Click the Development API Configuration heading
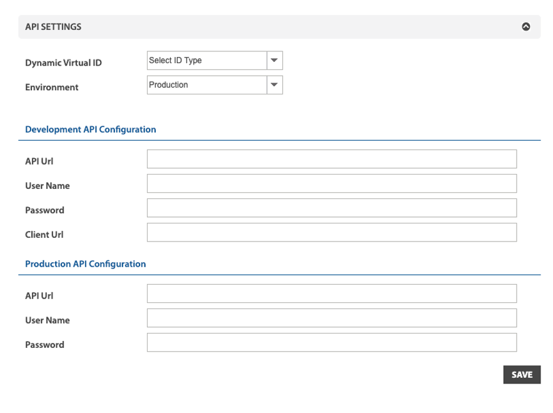The height and width of the screenshot is (413, 553). [91, 130]
